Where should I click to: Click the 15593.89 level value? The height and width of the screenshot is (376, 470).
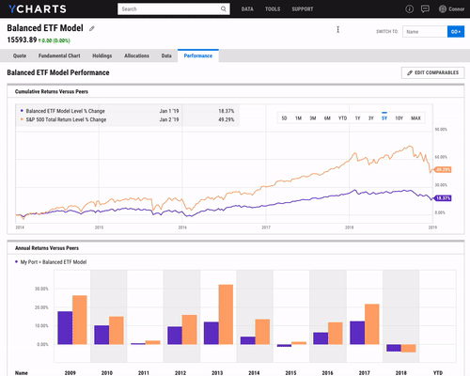pyautogui.click(x=22, y=39)
